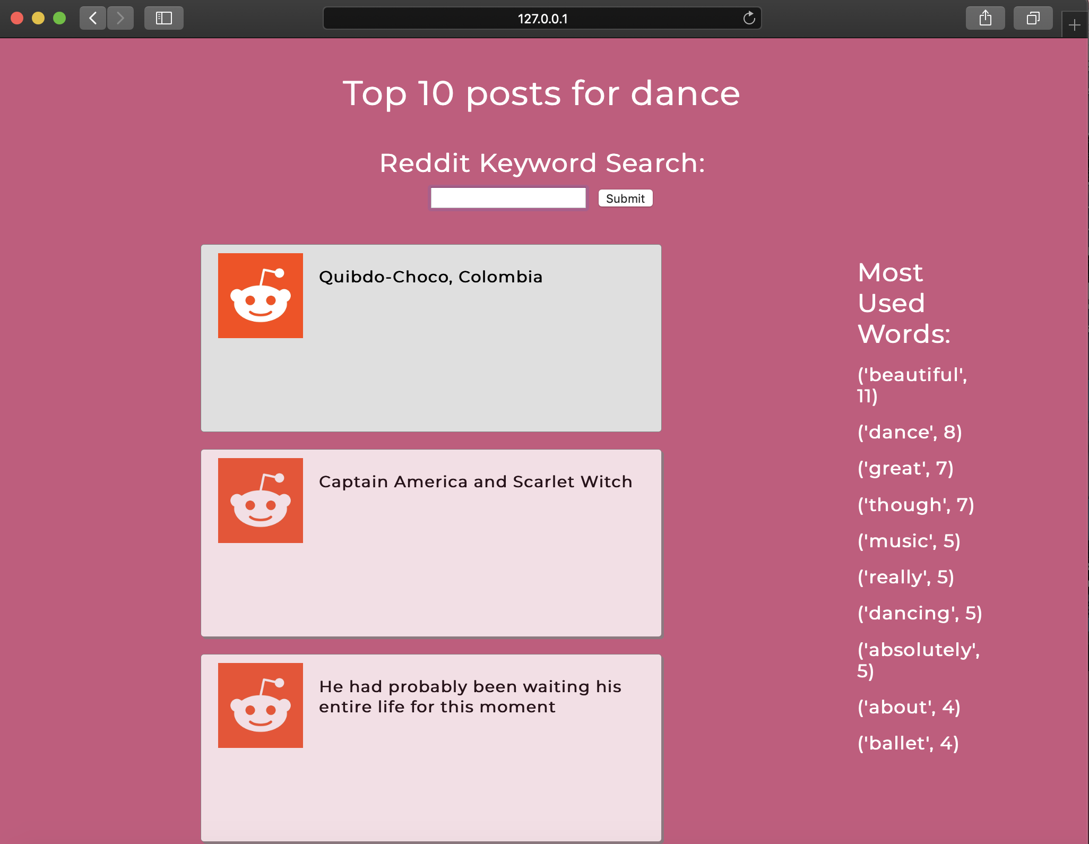This screenshot has height=844, width=1089.
Task: Open the Quibdo-Choco, Colombia post title
Action: click(430, 277)
